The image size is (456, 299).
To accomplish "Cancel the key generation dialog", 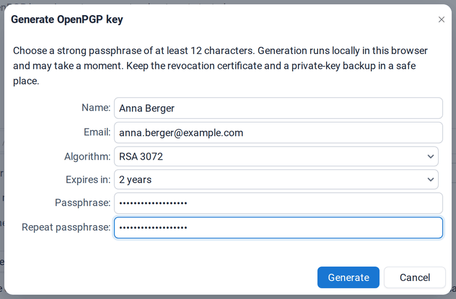I will [414, 277].
